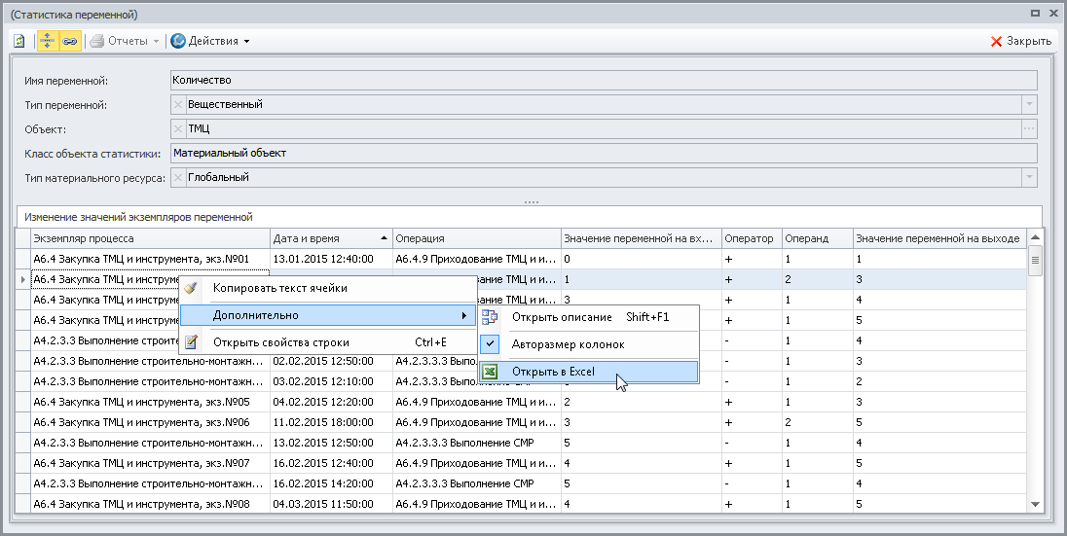Image resolution: width=1067 pixels, height=536 pixels.
Task: Clear the Тип переменной field with X
Action: 177,104
